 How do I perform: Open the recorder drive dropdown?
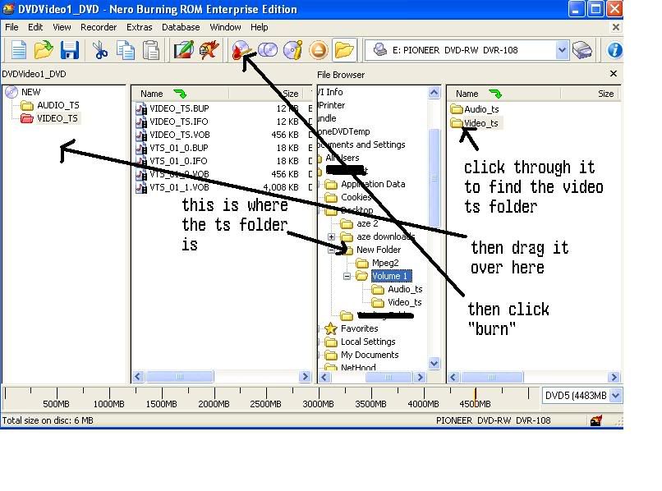[x=562, y=50]
